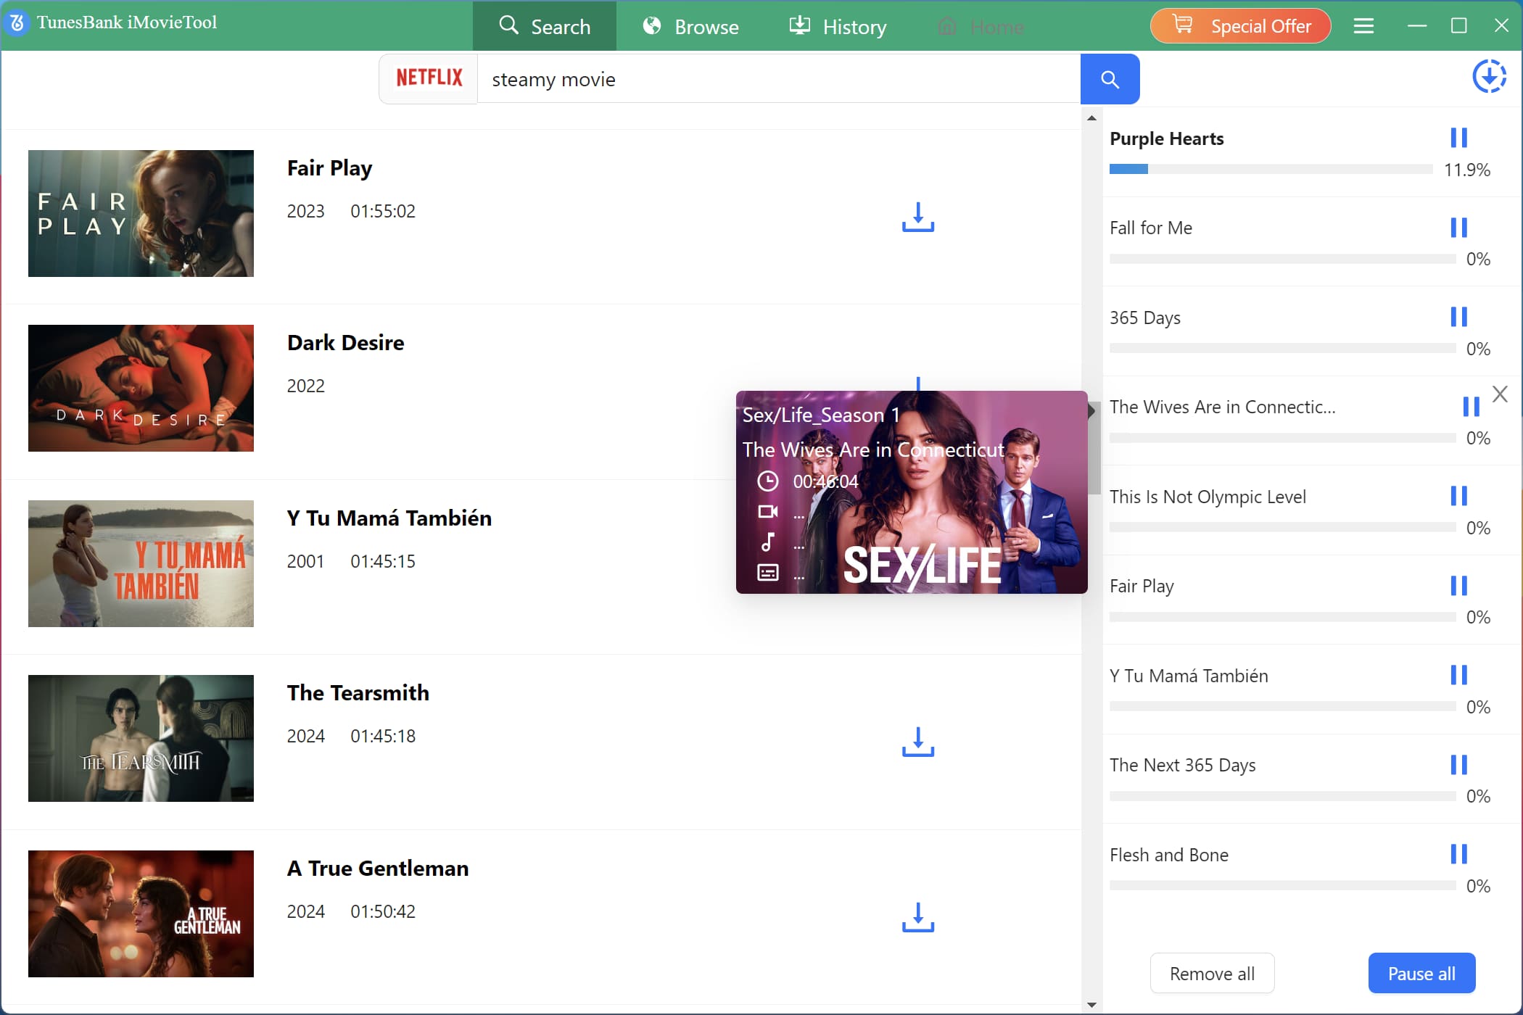The width and height of the screenshot is (1523, 1015).
Task: Pause the Fall for Me download
Action: [x=1461, y=227]
